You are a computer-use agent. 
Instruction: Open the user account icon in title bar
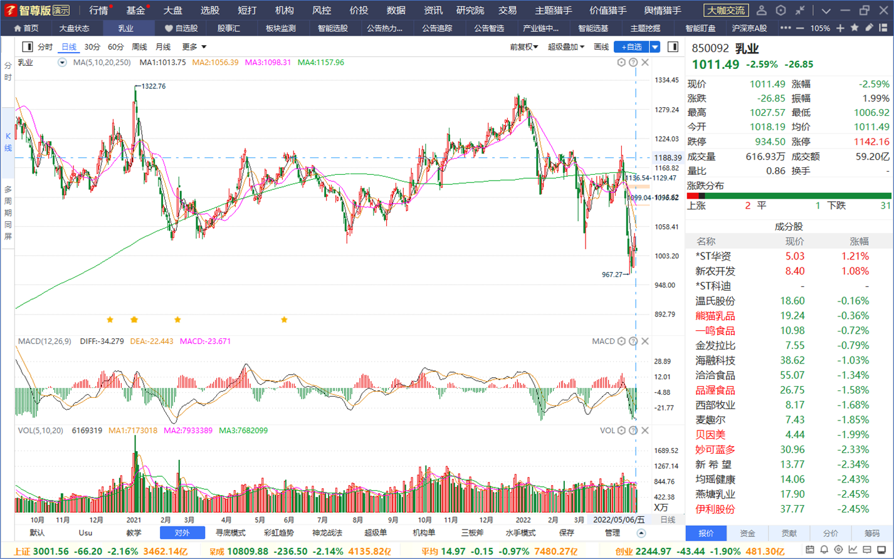pos(761,10)
